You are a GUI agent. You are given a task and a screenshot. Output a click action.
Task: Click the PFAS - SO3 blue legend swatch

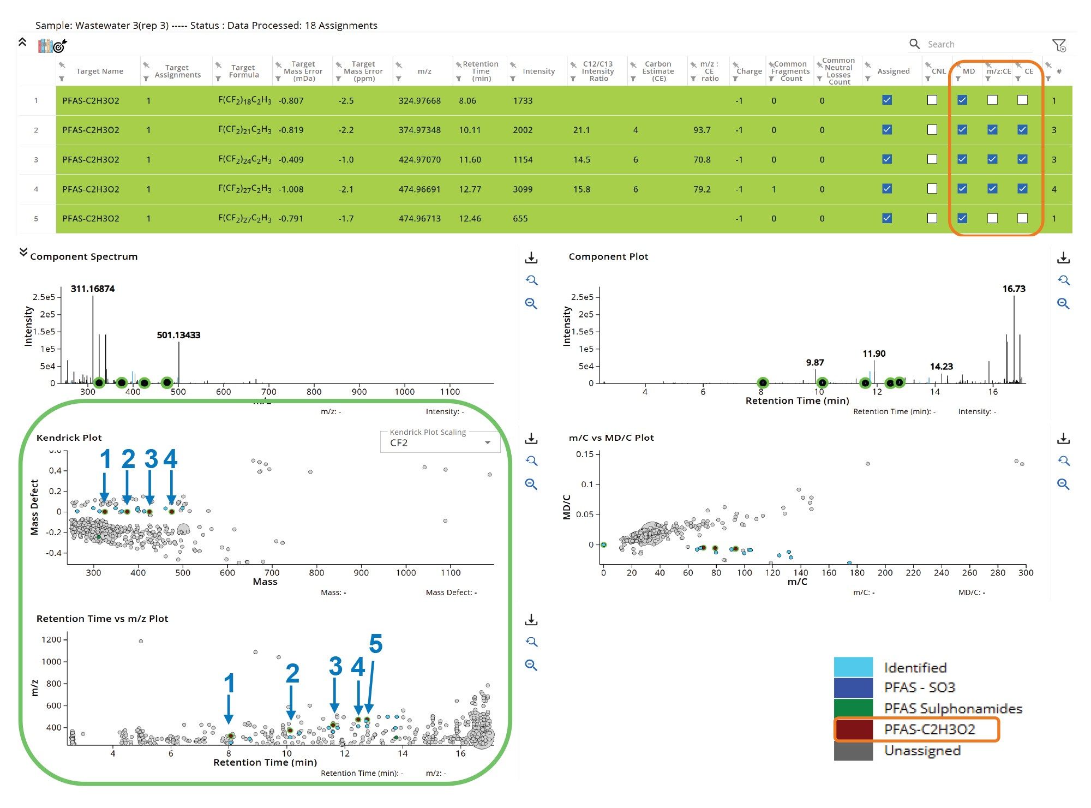853,687
